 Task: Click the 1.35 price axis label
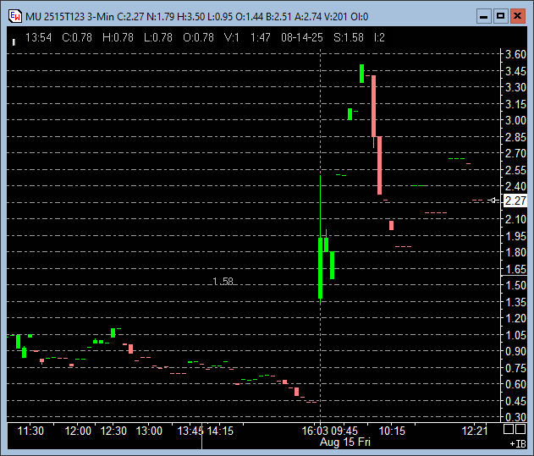point(515,302)
